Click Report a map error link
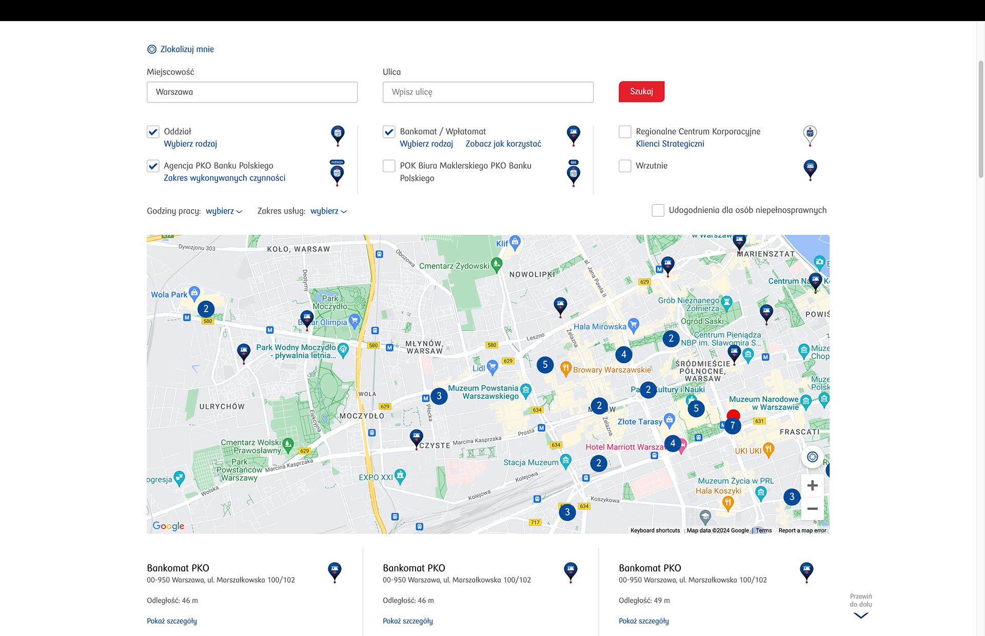985x636 pixels. pos(802,530)
